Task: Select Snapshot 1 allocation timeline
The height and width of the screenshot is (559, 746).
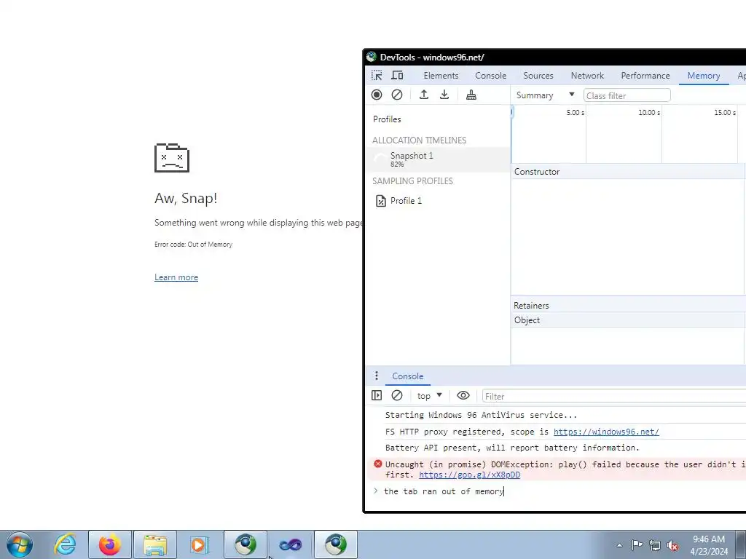Action: 438,159
